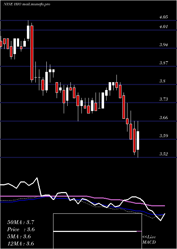Click the '50MA : 3.7' readout
This screenshot has width=177, height=249.
coord(21,222)
